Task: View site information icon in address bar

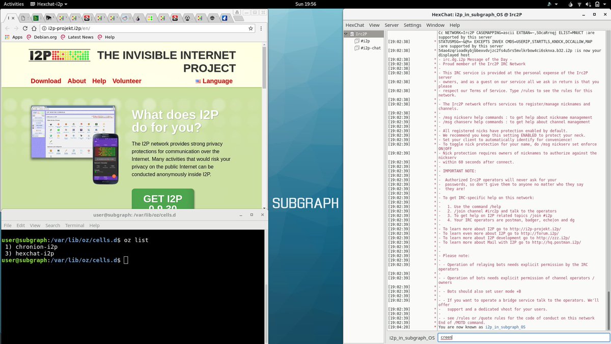Action: coord(44,29)
